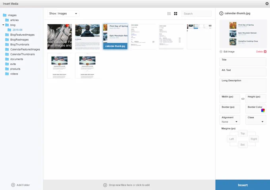Click the Edit Image link
This screenshot has width=270, height=190.
(229, 51)
